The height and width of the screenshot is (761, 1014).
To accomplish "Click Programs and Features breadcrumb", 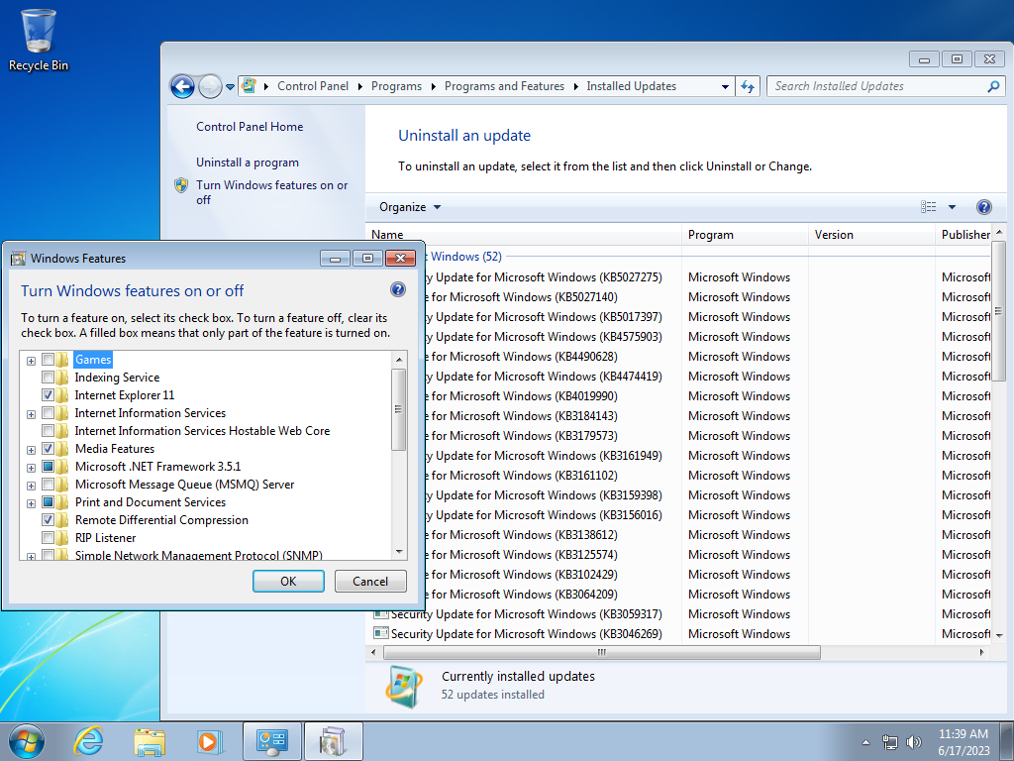I will 504,86.
